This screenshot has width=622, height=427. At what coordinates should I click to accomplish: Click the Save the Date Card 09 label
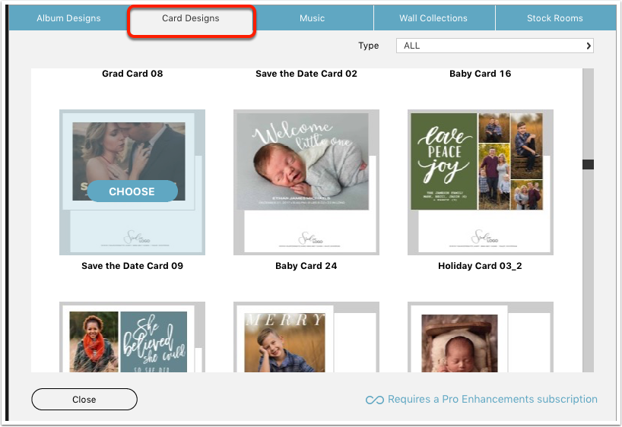tap(132, 266)
